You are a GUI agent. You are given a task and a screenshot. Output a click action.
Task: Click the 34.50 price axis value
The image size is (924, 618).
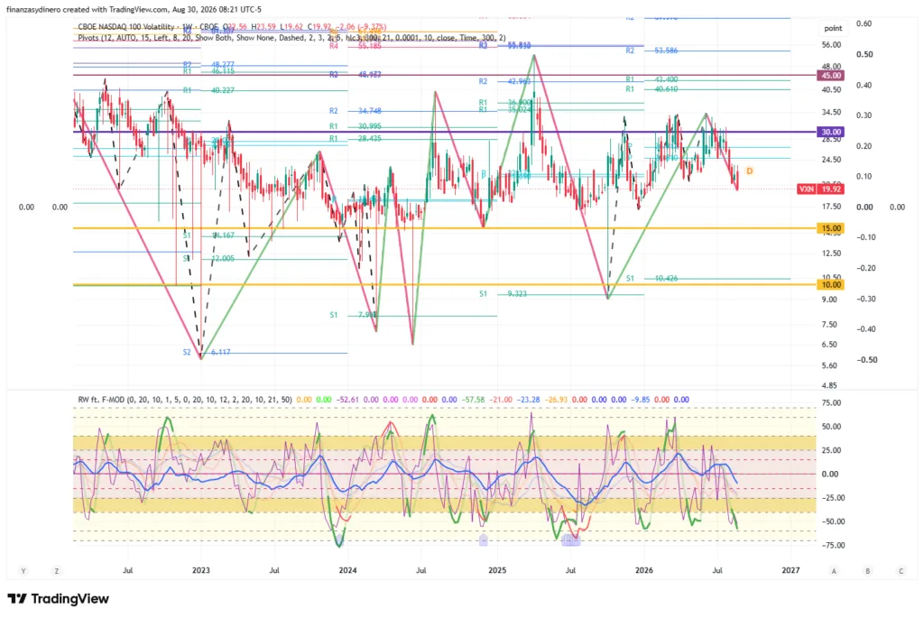tap(831, 112)
